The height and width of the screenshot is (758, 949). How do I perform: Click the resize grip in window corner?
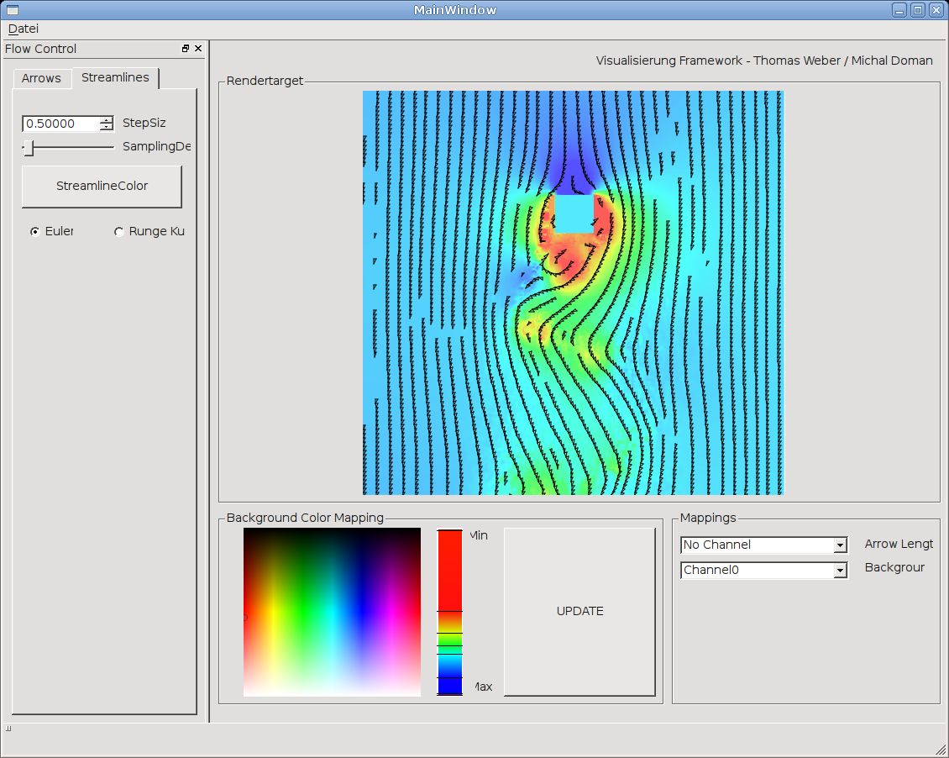(941, 750)
